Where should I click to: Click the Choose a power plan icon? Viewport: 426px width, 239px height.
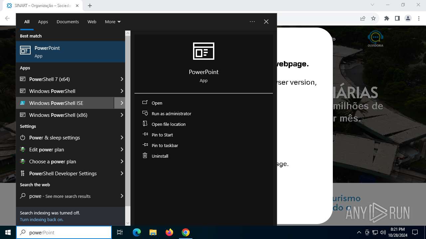[x=23, y=161]
